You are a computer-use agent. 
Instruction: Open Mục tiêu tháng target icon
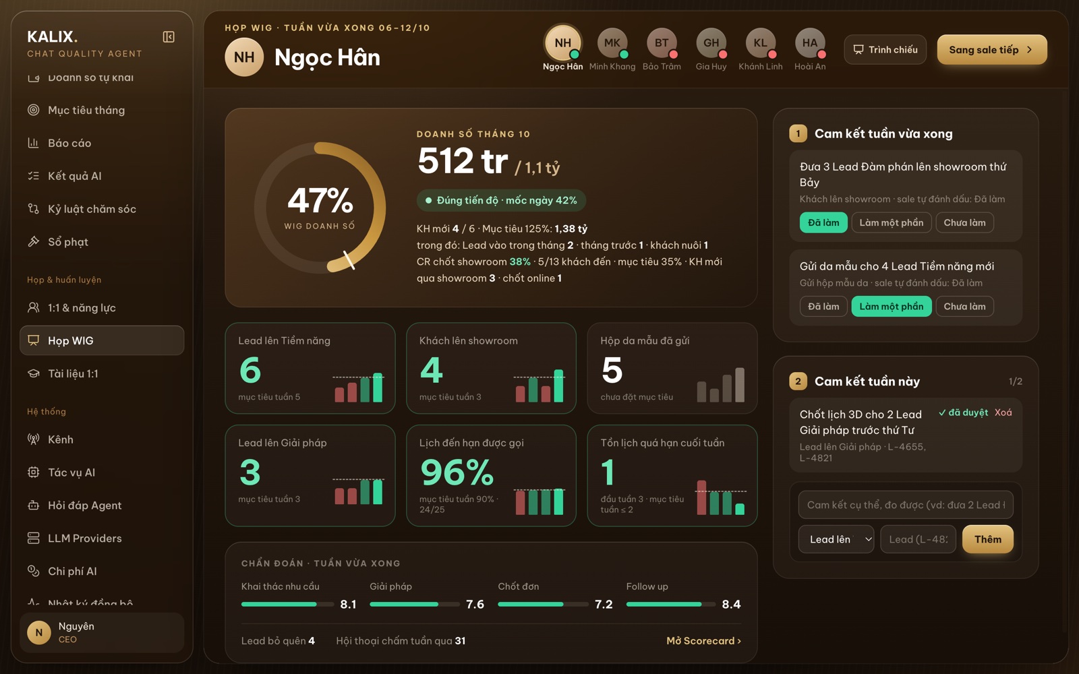(x=33, y=110)
